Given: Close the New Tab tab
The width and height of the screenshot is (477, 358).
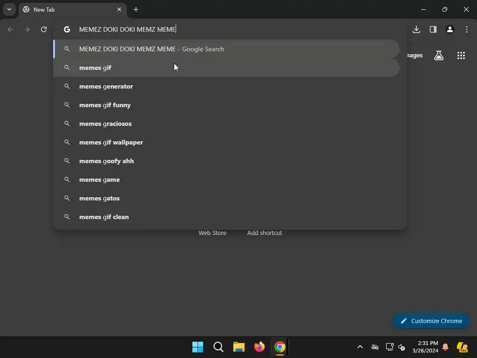Looking at the screenshot, I should (119, 9).
